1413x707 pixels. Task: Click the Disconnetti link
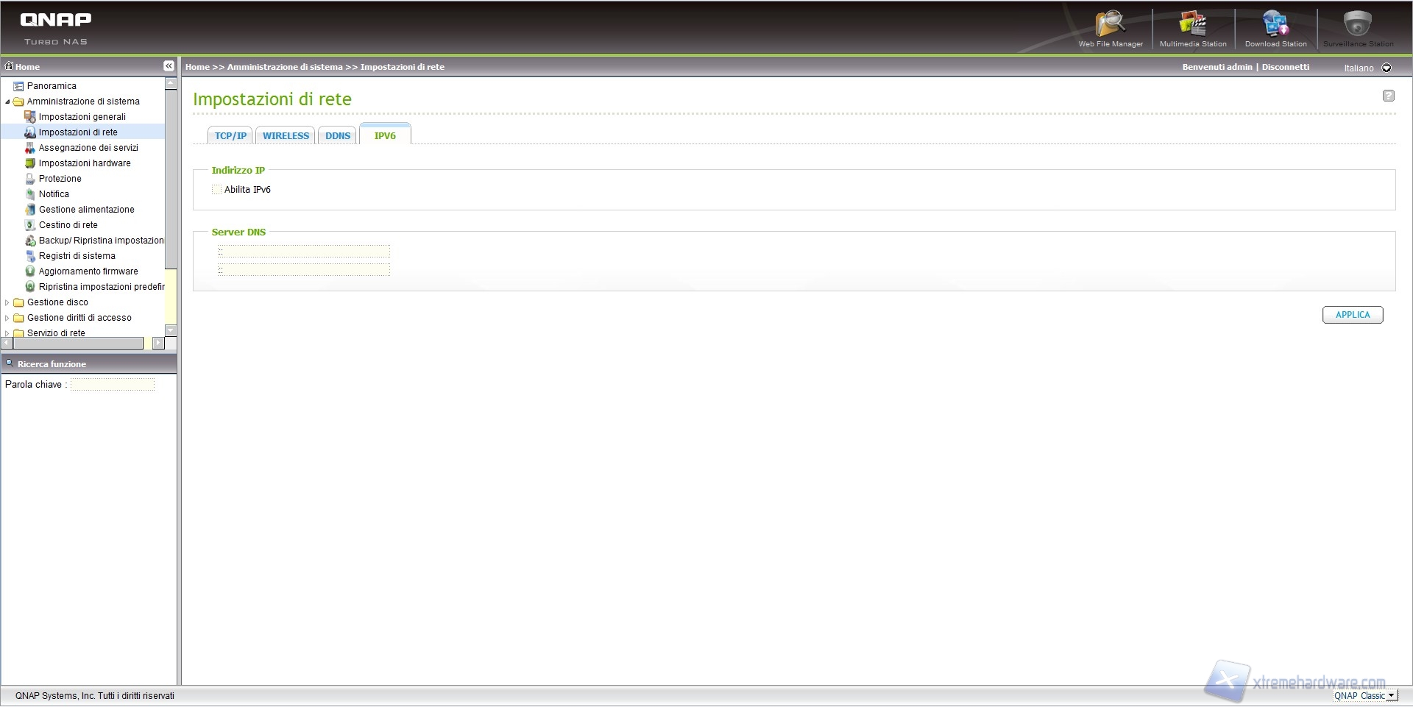[x=1286, y=67]
